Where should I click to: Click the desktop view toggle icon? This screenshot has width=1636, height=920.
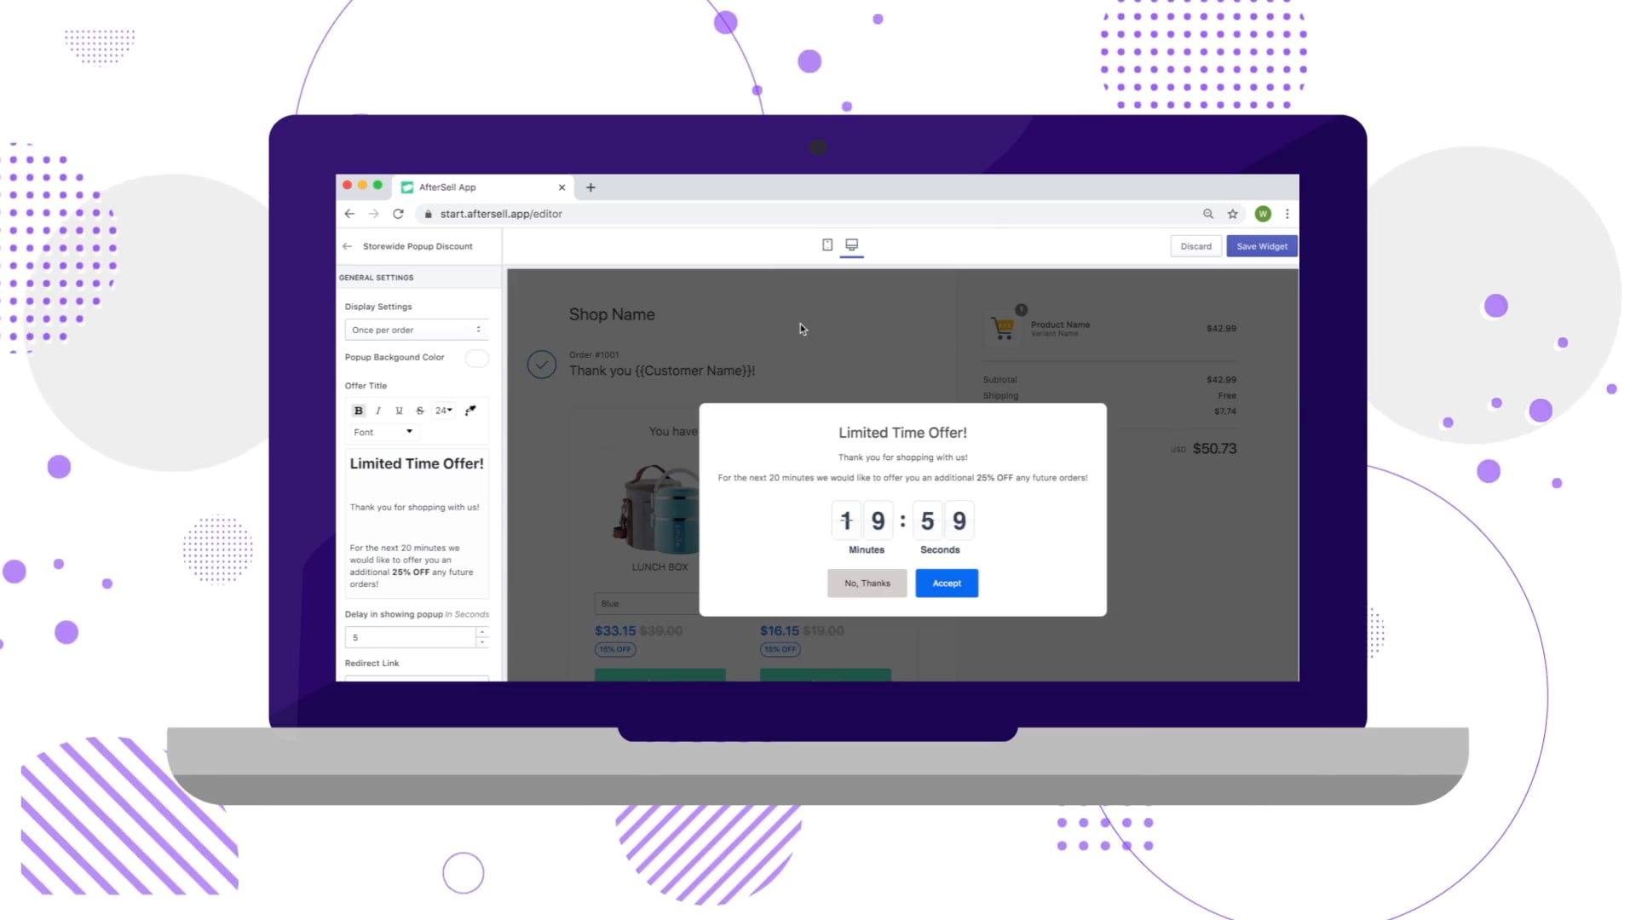pos(852,244)
